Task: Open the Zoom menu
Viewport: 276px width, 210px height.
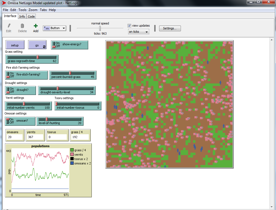Action: point(33,10)
